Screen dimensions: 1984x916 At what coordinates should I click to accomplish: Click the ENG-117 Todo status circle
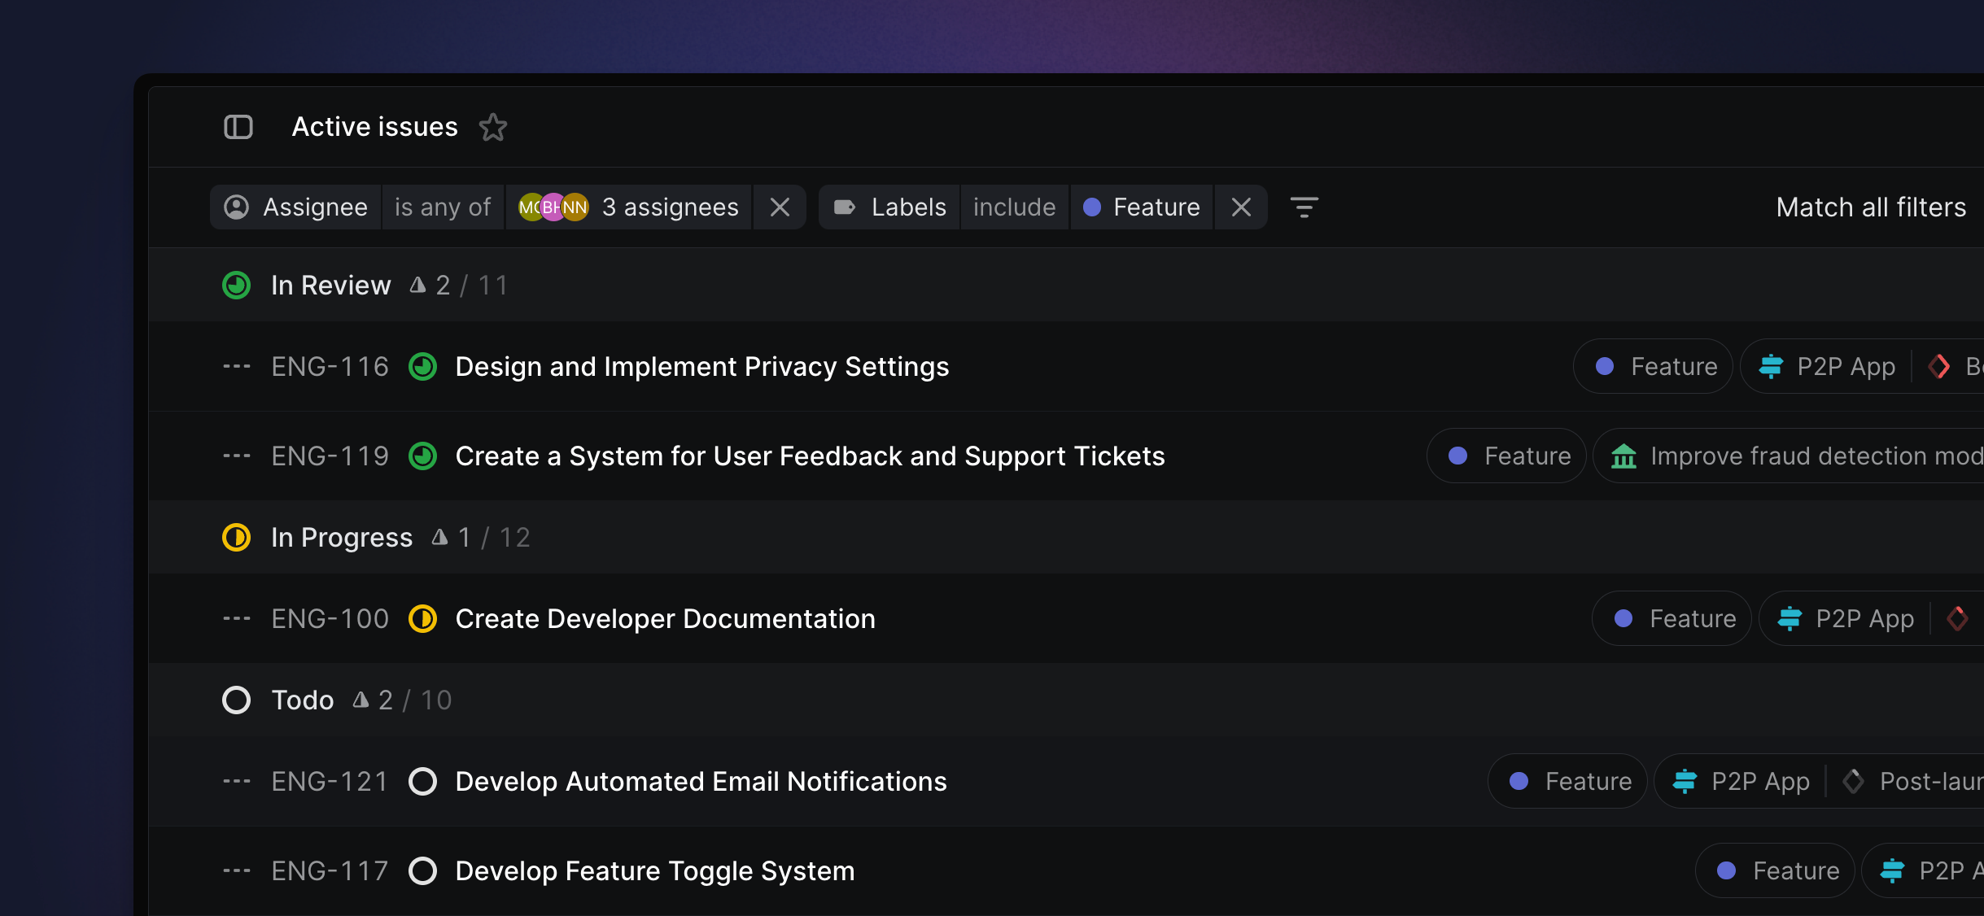tap(422, 871)
